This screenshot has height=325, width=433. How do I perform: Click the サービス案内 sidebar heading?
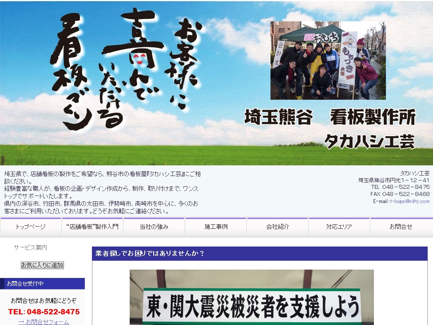[30, 247]
